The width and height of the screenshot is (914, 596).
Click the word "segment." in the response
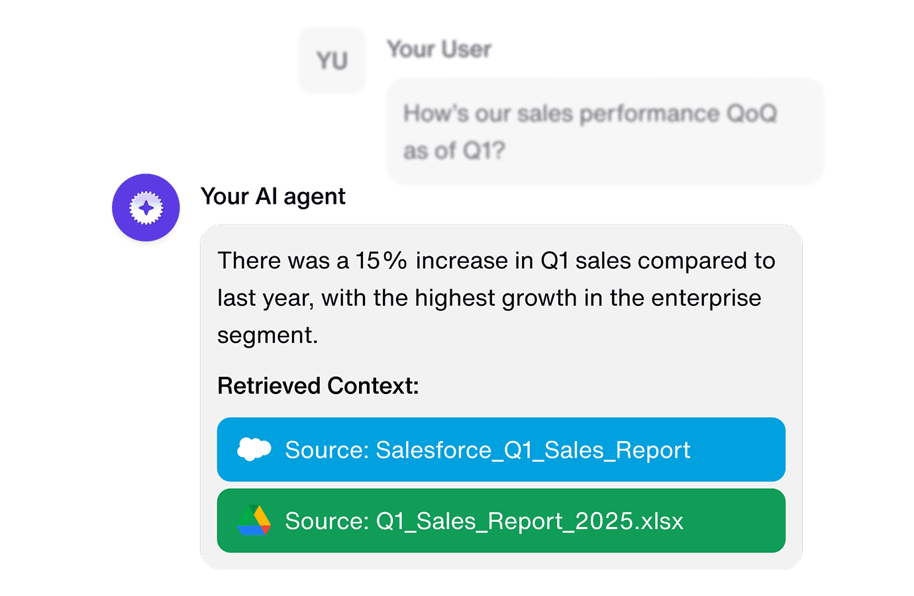[x=268, y=335]
